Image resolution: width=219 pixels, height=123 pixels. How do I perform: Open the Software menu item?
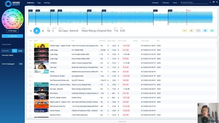(166, 3)
